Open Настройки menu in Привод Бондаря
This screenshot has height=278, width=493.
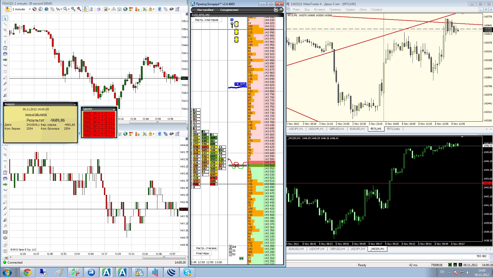pyautogui.click(x=205, y=10)
